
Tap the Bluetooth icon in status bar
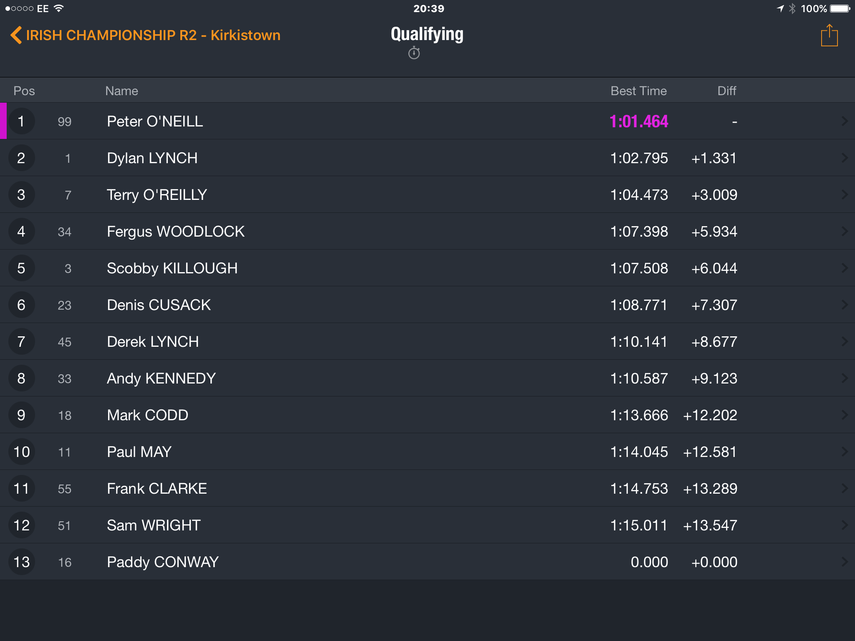[x=792, y=8]
